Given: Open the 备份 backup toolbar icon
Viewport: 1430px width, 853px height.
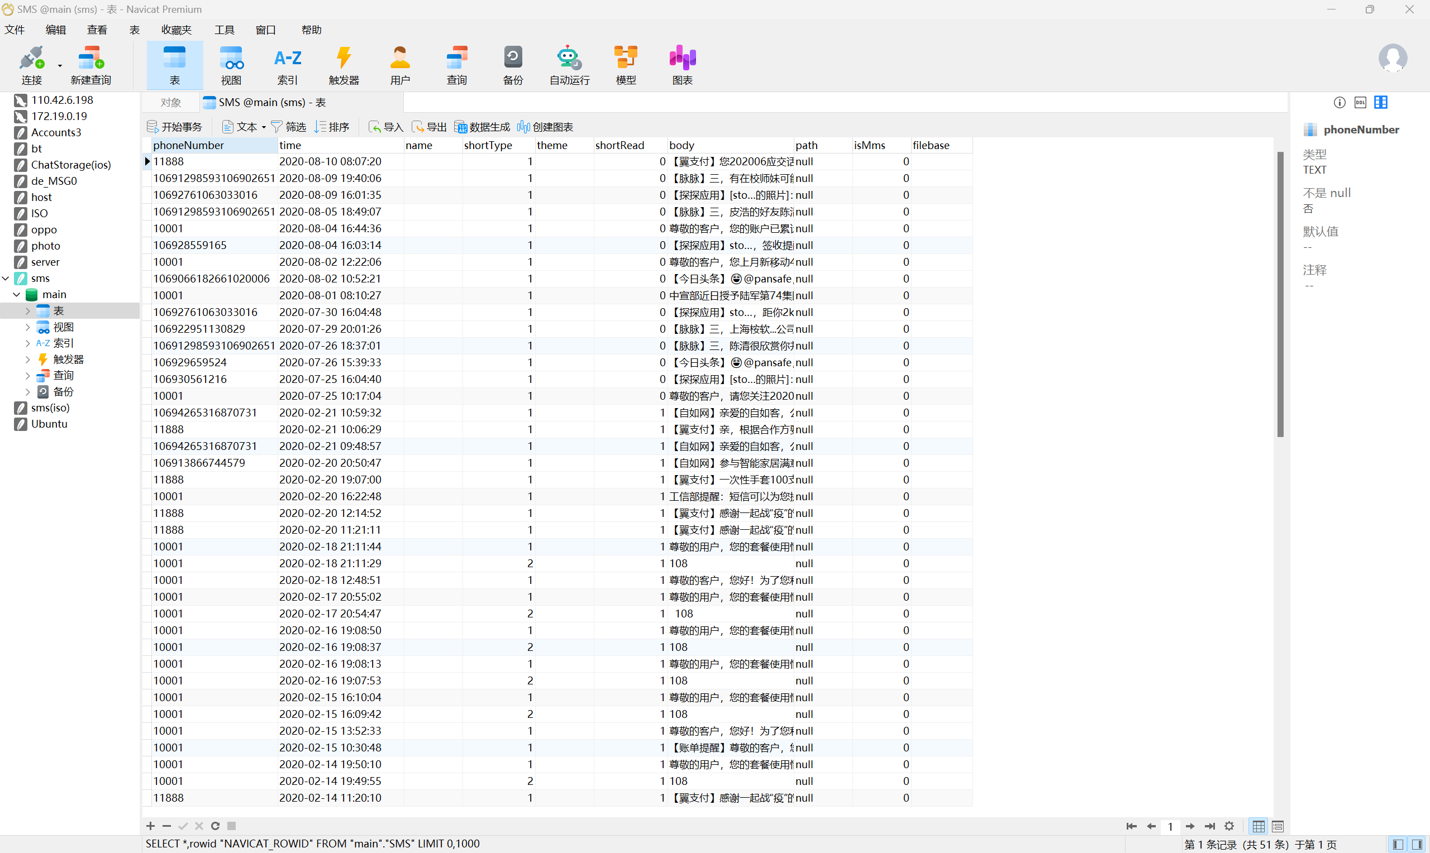Looking at the screenshot, I should [513, 65].
